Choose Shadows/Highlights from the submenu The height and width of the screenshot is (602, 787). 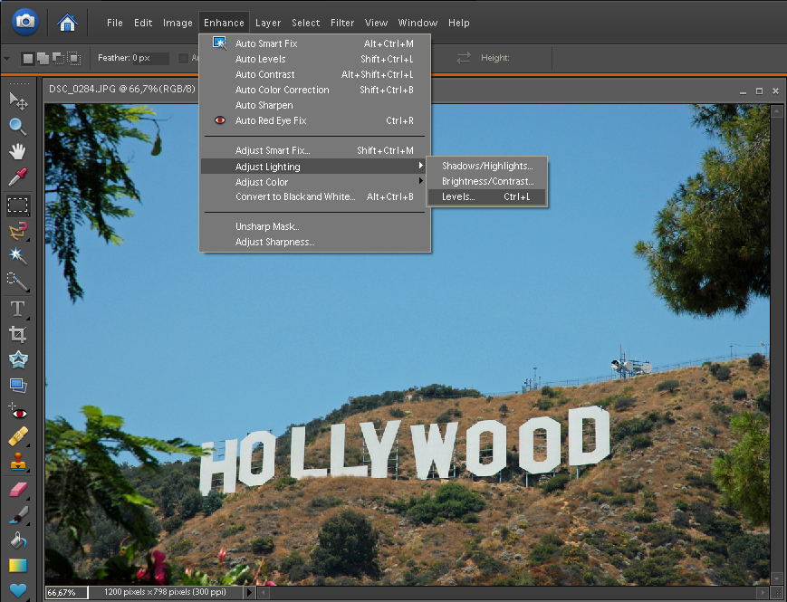pyautogui.click(x=487, y=166)
